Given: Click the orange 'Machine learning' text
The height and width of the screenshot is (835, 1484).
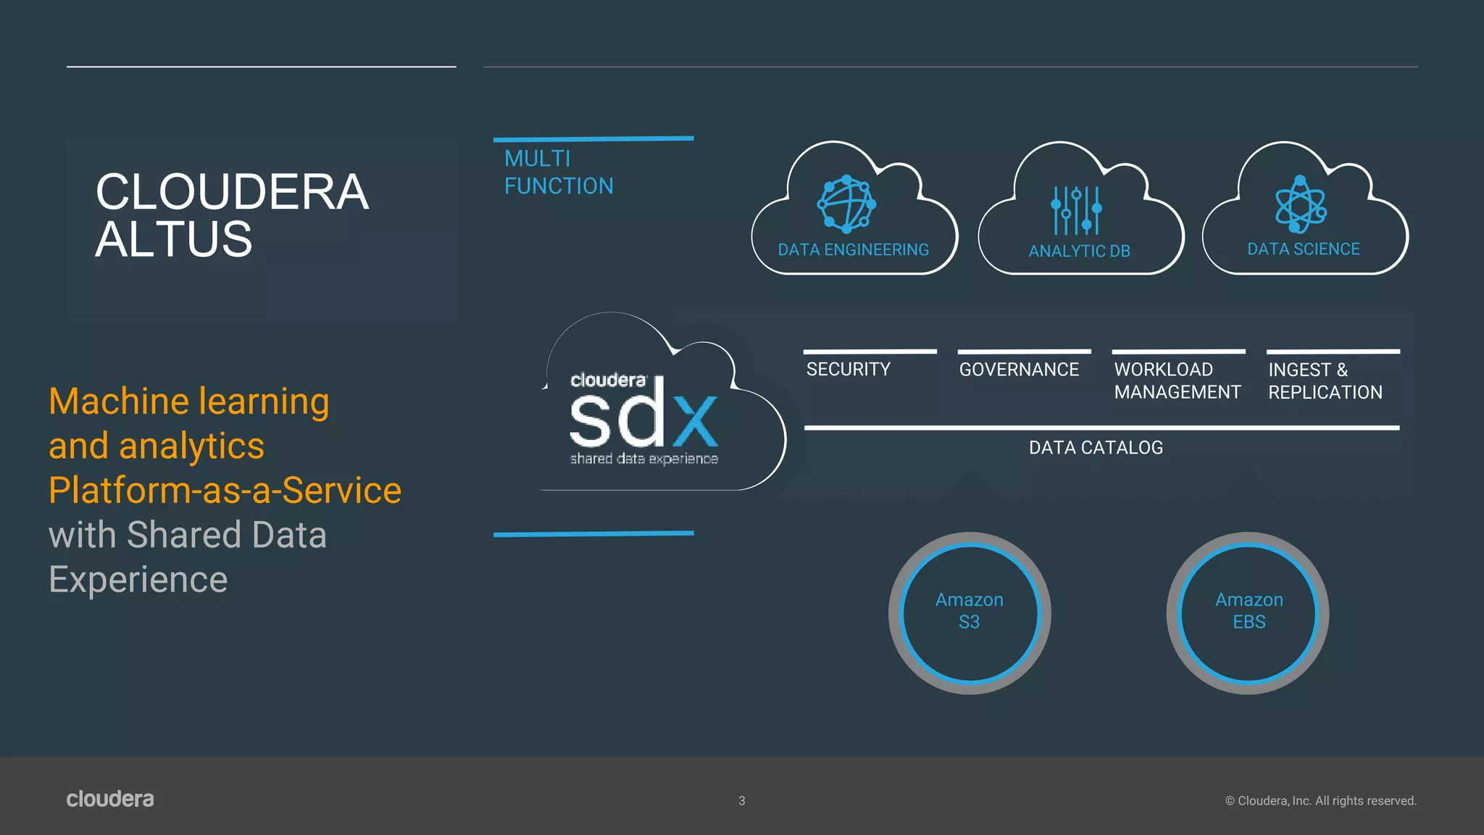Looking at the screenshot, I should pos(189,402).
